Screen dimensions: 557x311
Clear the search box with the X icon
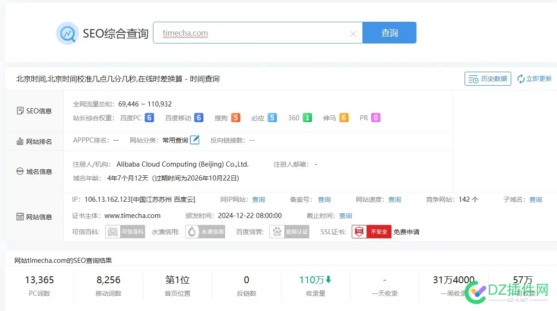click(353, 33)
